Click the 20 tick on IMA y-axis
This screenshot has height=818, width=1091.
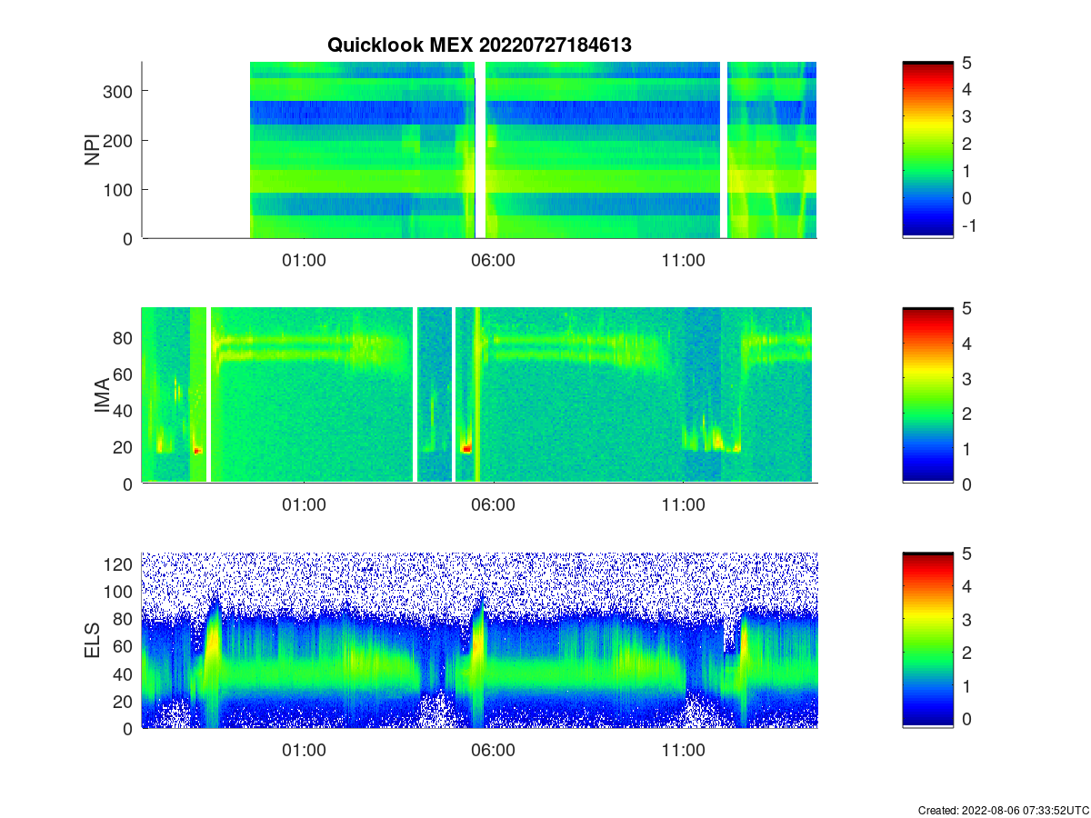(125, 447)
